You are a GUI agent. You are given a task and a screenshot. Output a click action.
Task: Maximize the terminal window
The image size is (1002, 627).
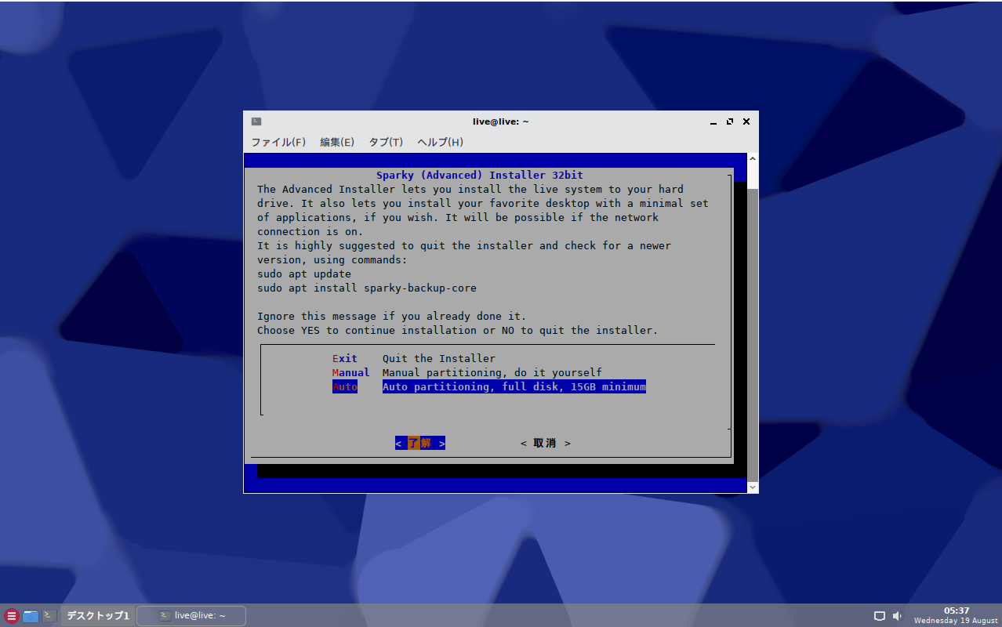pyautogui.click(x=730, y=121)
